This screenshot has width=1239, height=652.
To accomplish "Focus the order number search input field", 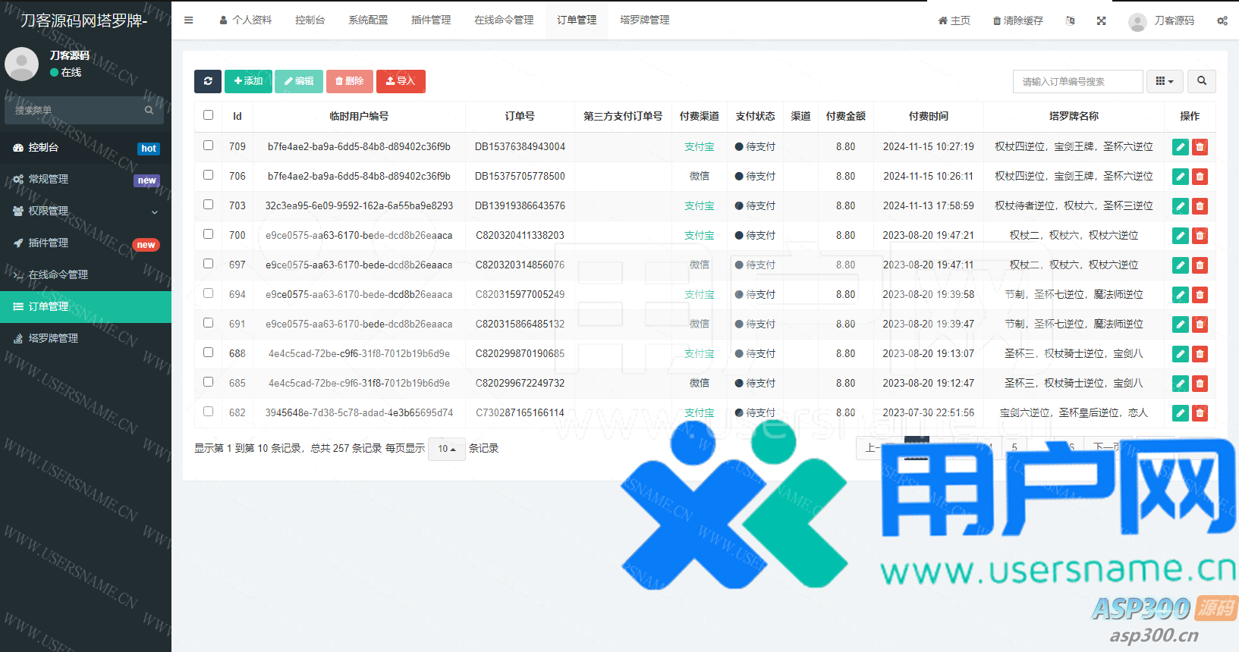I will (x=1077, y=81).
